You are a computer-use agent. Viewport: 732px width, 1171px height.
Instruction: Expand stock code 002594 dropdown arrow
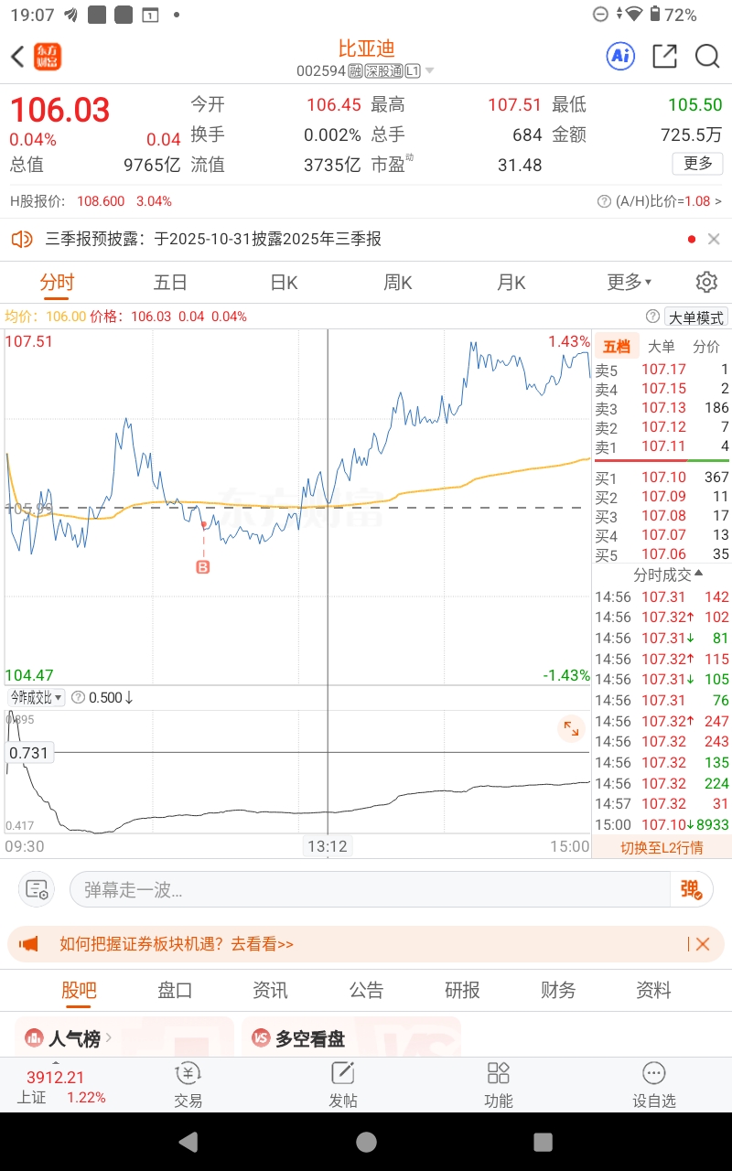430,71
